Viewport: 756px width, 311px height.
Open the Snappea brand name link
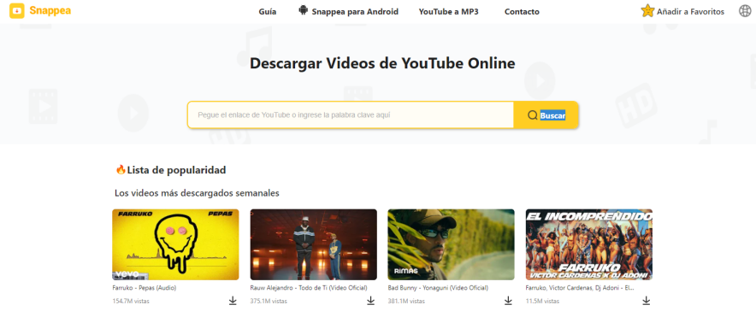point(50,10)
